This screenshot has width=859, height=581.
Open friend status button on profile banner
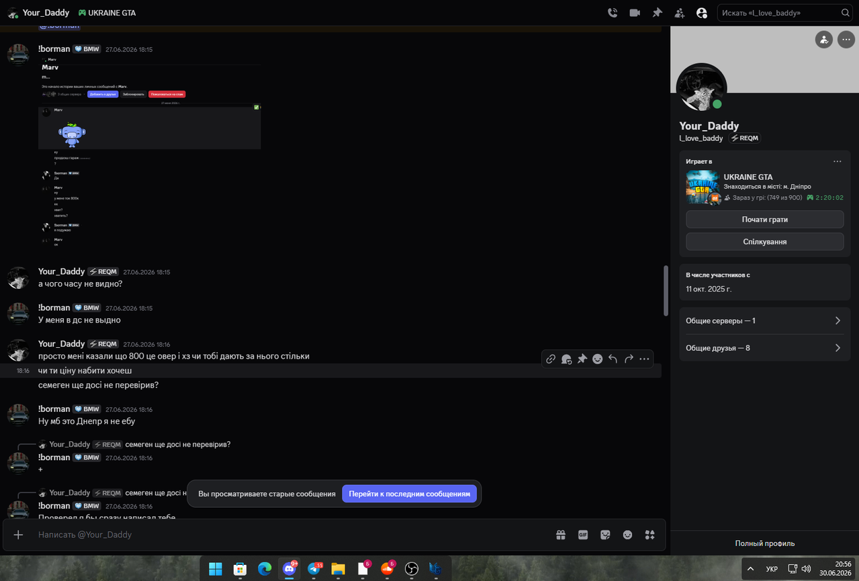[x=824, y=40]
